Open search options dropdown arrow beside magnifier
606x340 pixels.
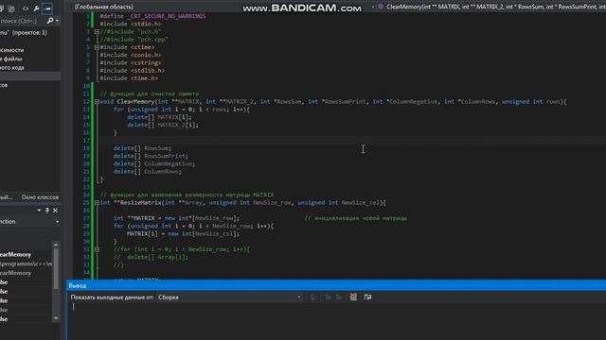[57, 21]
